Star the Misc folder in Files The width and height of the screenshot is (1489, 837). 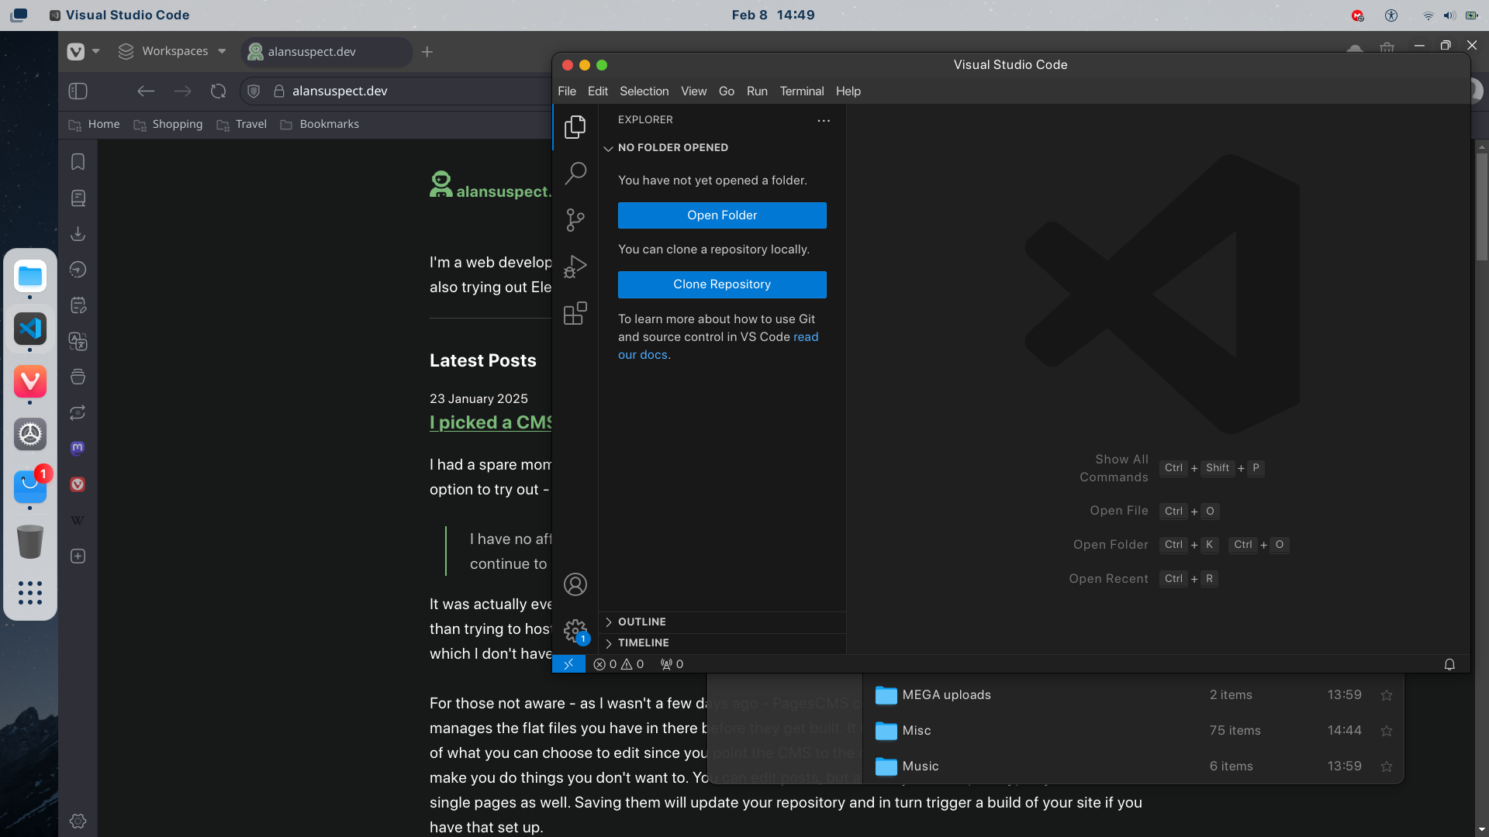(x=1386, y=731)
